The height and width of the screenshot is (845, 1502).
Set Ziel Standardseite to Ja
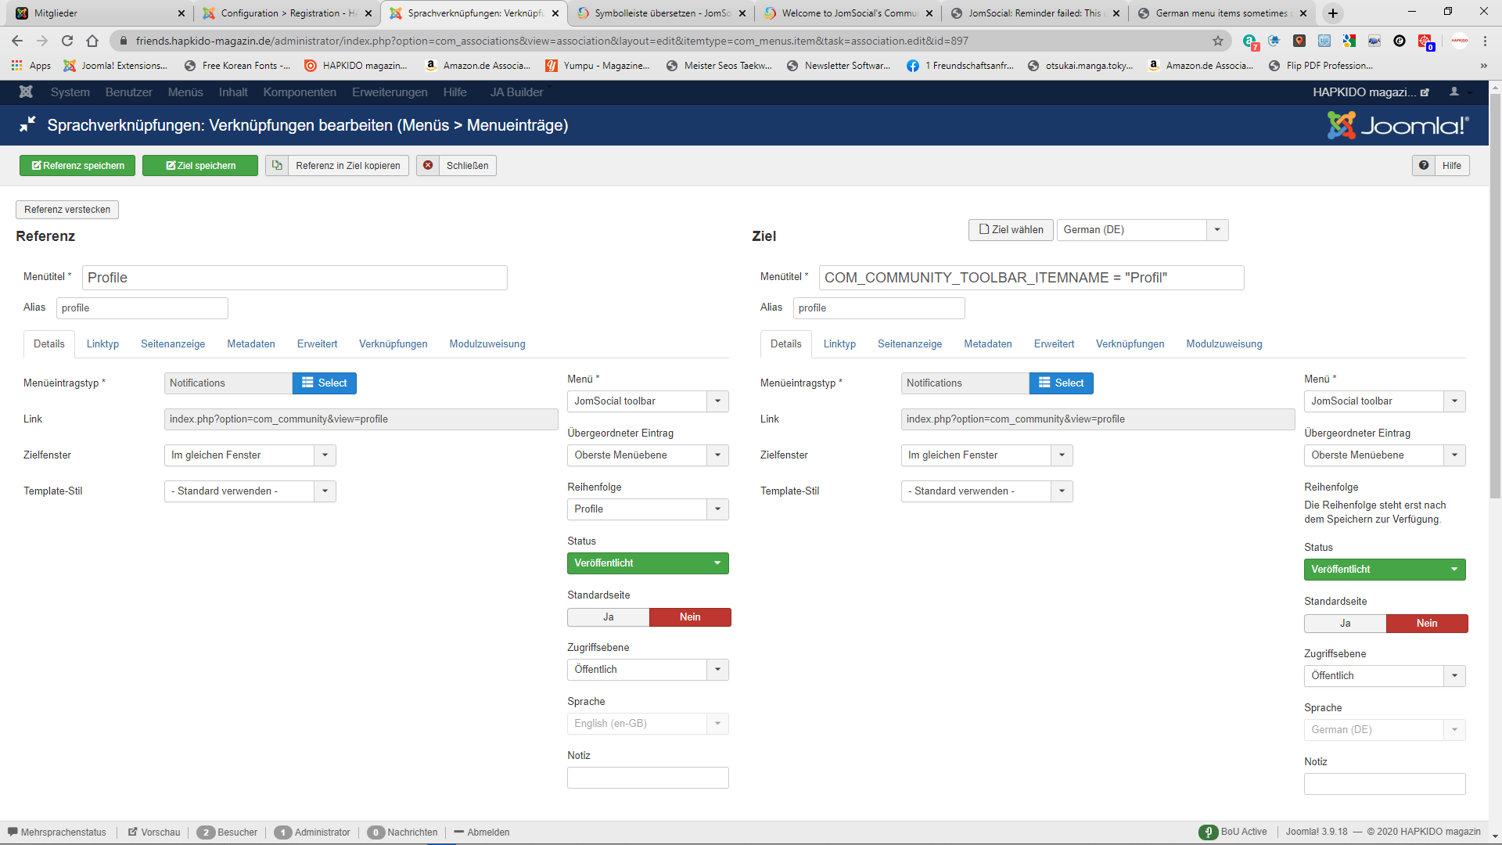pos(1345,624)
